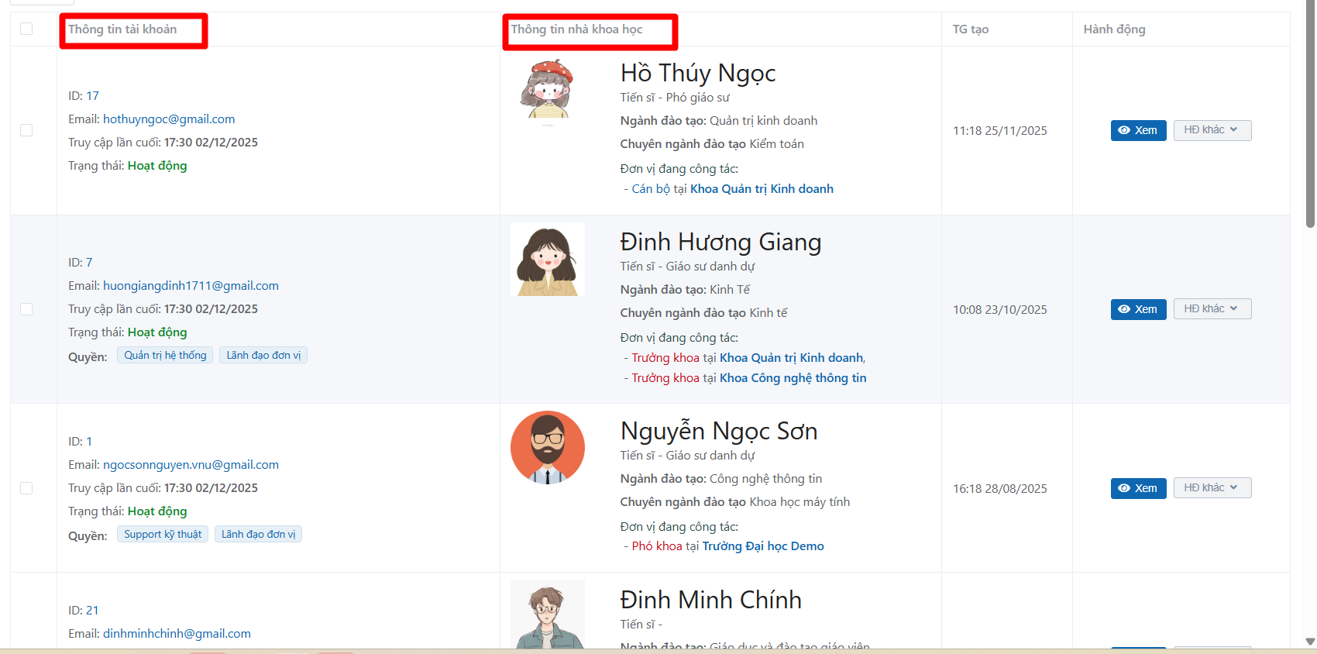Expand HĐ khác menu for Đinh Hương Giang

click(x=1212, y=309)
